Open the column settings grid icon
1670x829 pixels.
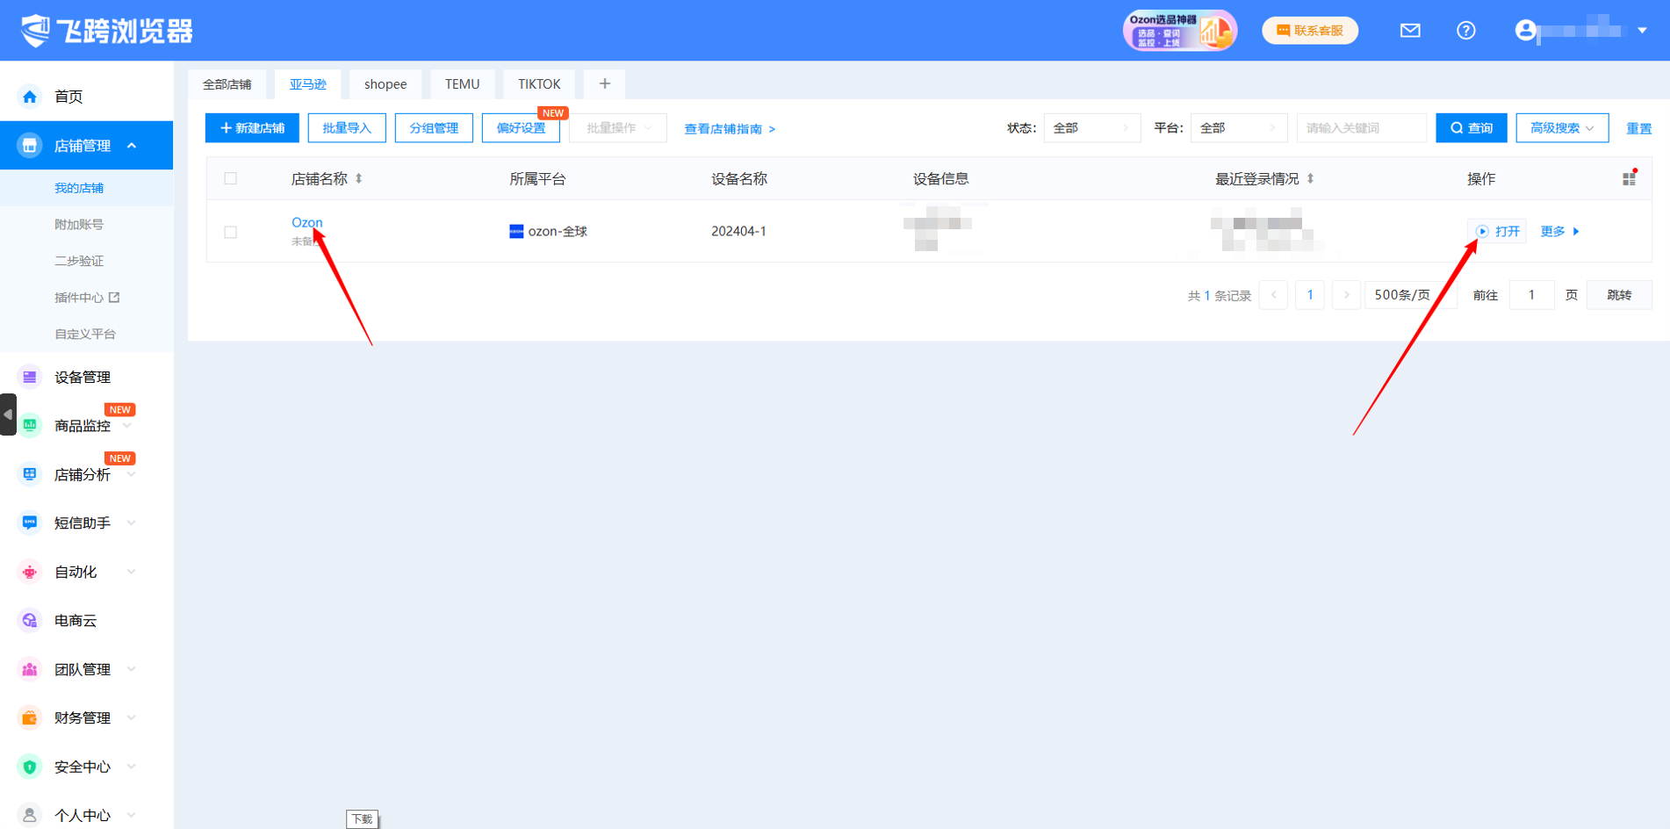tap(1629, 178)
